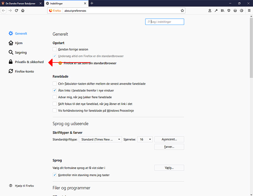The image size is (253, 196).
Task: Open the Størrelse font size dropdown
Action: click(145, 139)
